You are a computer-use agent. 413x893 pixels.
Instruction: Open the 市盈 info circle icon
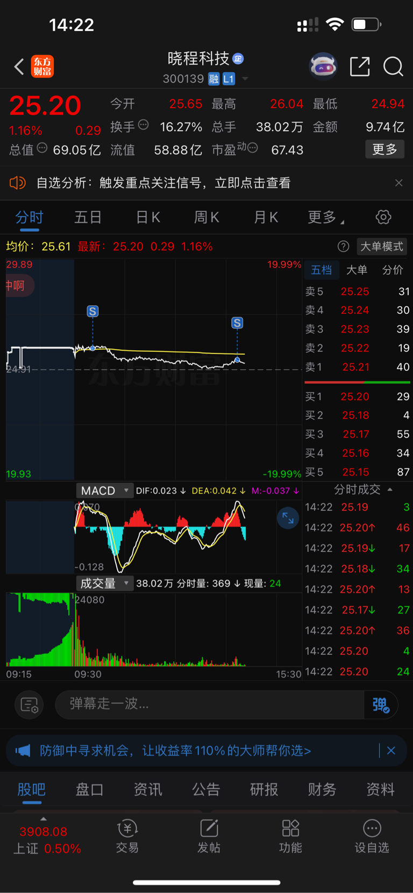[252, 147]
